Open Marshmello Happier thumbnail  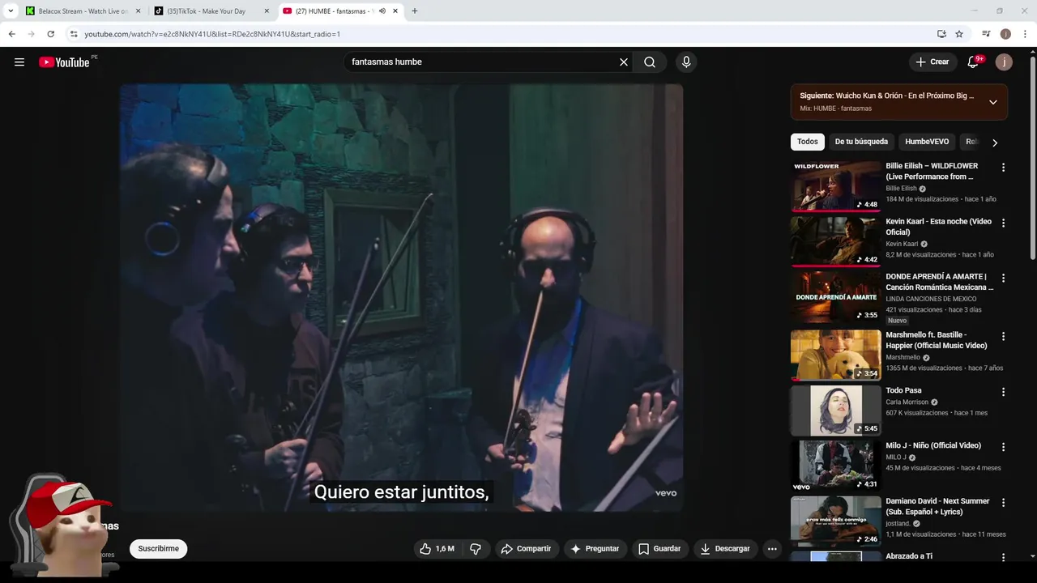[835, 355]
